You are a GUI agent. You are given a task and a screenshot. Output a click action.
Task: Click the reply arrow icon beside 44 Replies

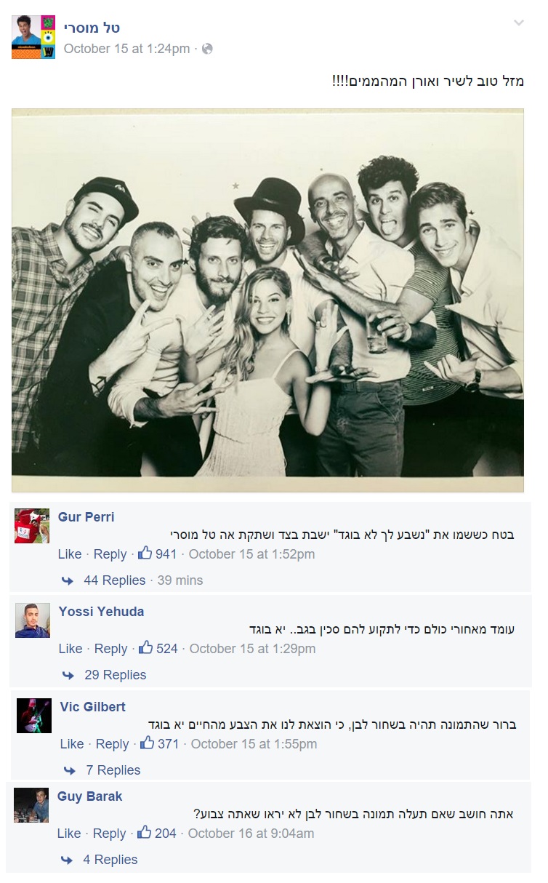[67, 580]
